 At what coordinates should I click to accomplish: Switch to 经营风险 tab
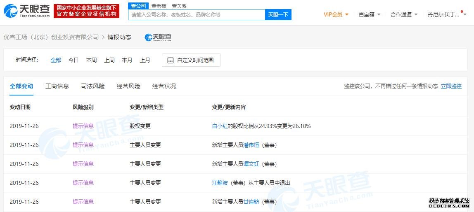coord(128,86)
